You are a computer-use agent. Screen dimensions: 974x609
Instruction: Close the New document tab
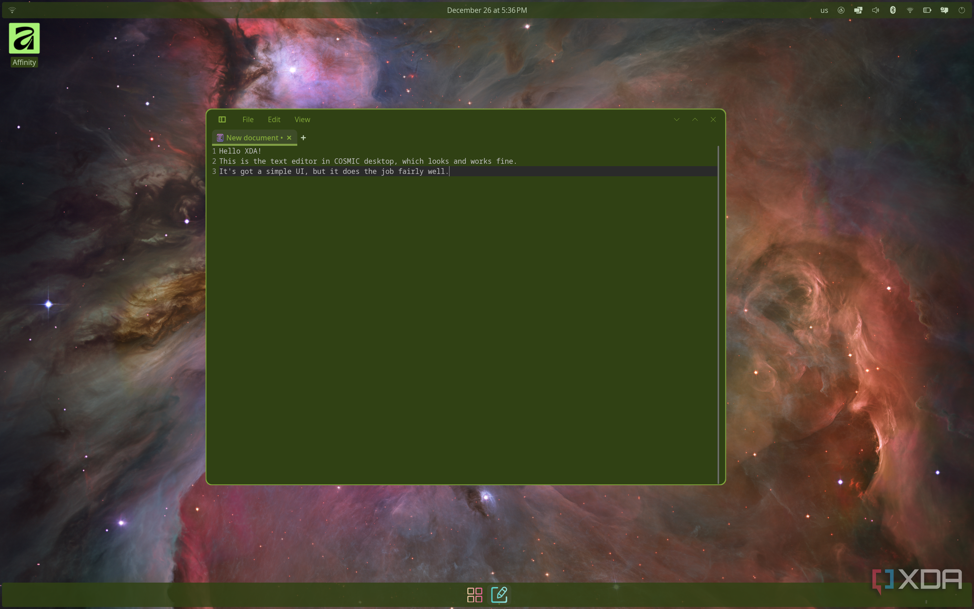click(289, 138)
